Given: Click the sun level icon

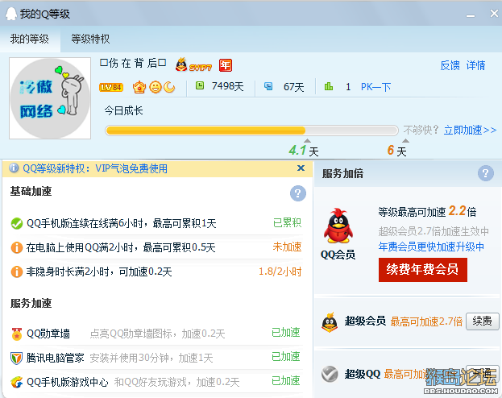Looking at the screenshot, I should click(156, 87).
